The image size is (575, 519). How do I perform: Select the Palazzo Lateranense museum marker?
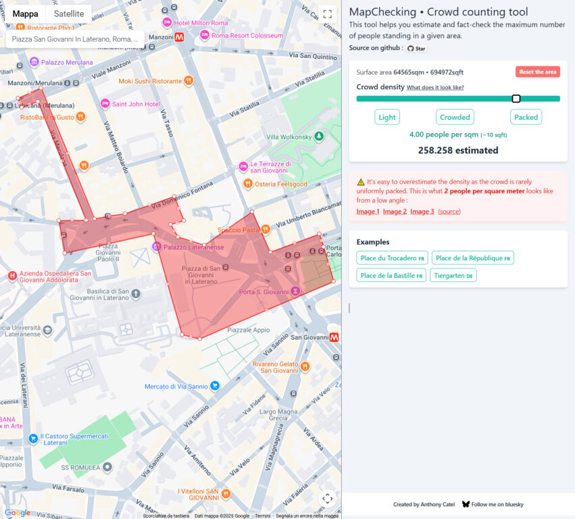pyautogui.click(x=157, y=247)
